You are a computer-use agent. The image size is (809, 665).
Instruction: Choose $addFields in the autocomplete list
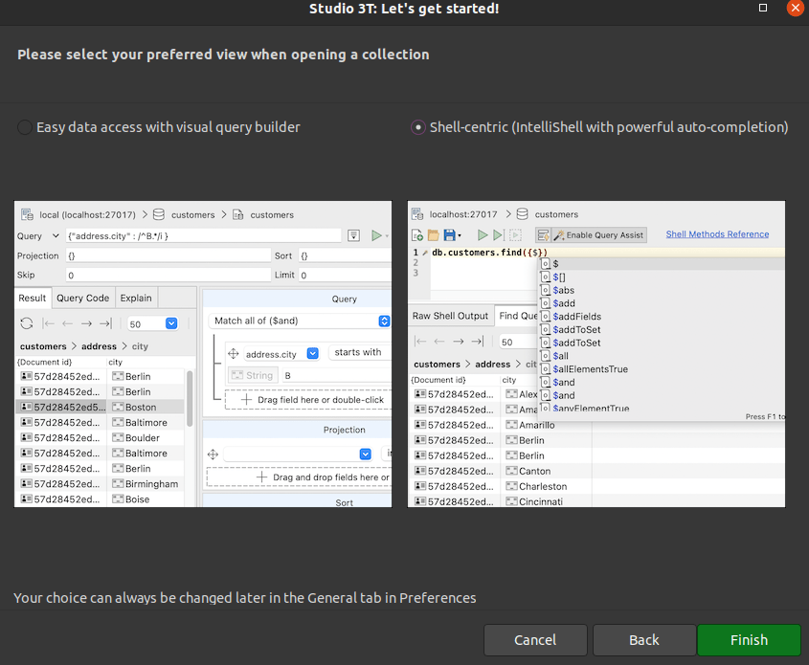[662, 317]
